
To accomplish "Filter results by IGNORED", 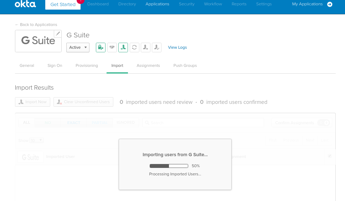I will point(126,122).
